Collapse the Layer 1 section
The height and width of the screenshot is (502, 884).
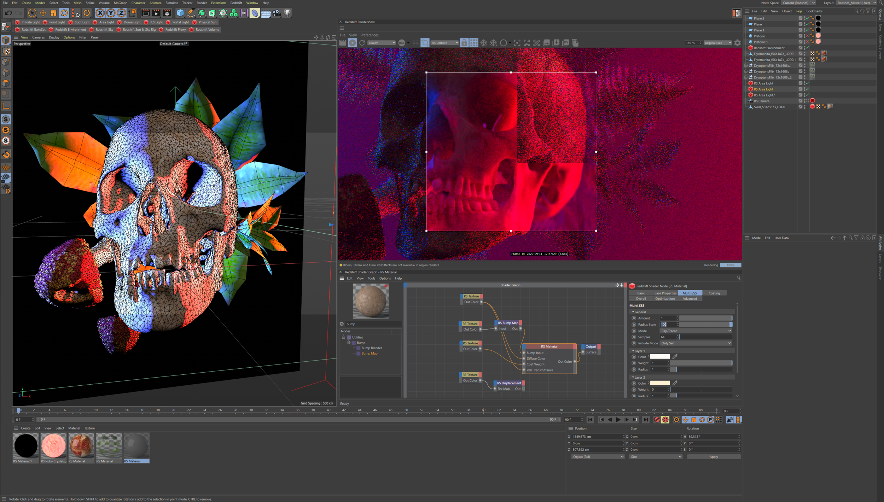pos(633,351)
